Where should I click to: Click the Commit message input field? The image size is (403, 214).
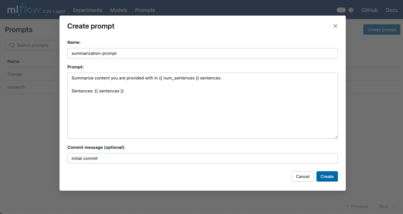click(202, 158)
